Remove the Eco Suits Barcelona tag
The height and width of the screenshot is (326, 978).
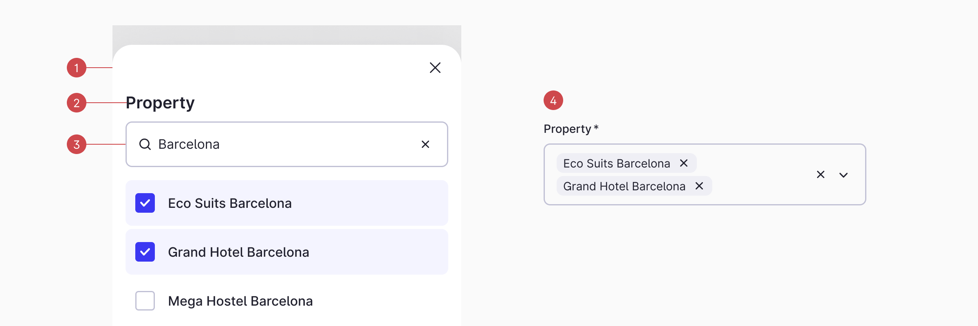coord(684,163)
